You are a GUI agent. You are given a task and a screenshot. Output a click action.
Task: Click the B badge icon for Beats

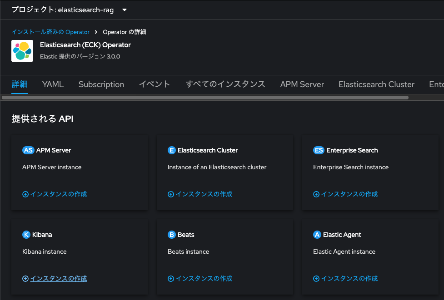(x=172, y=235)
